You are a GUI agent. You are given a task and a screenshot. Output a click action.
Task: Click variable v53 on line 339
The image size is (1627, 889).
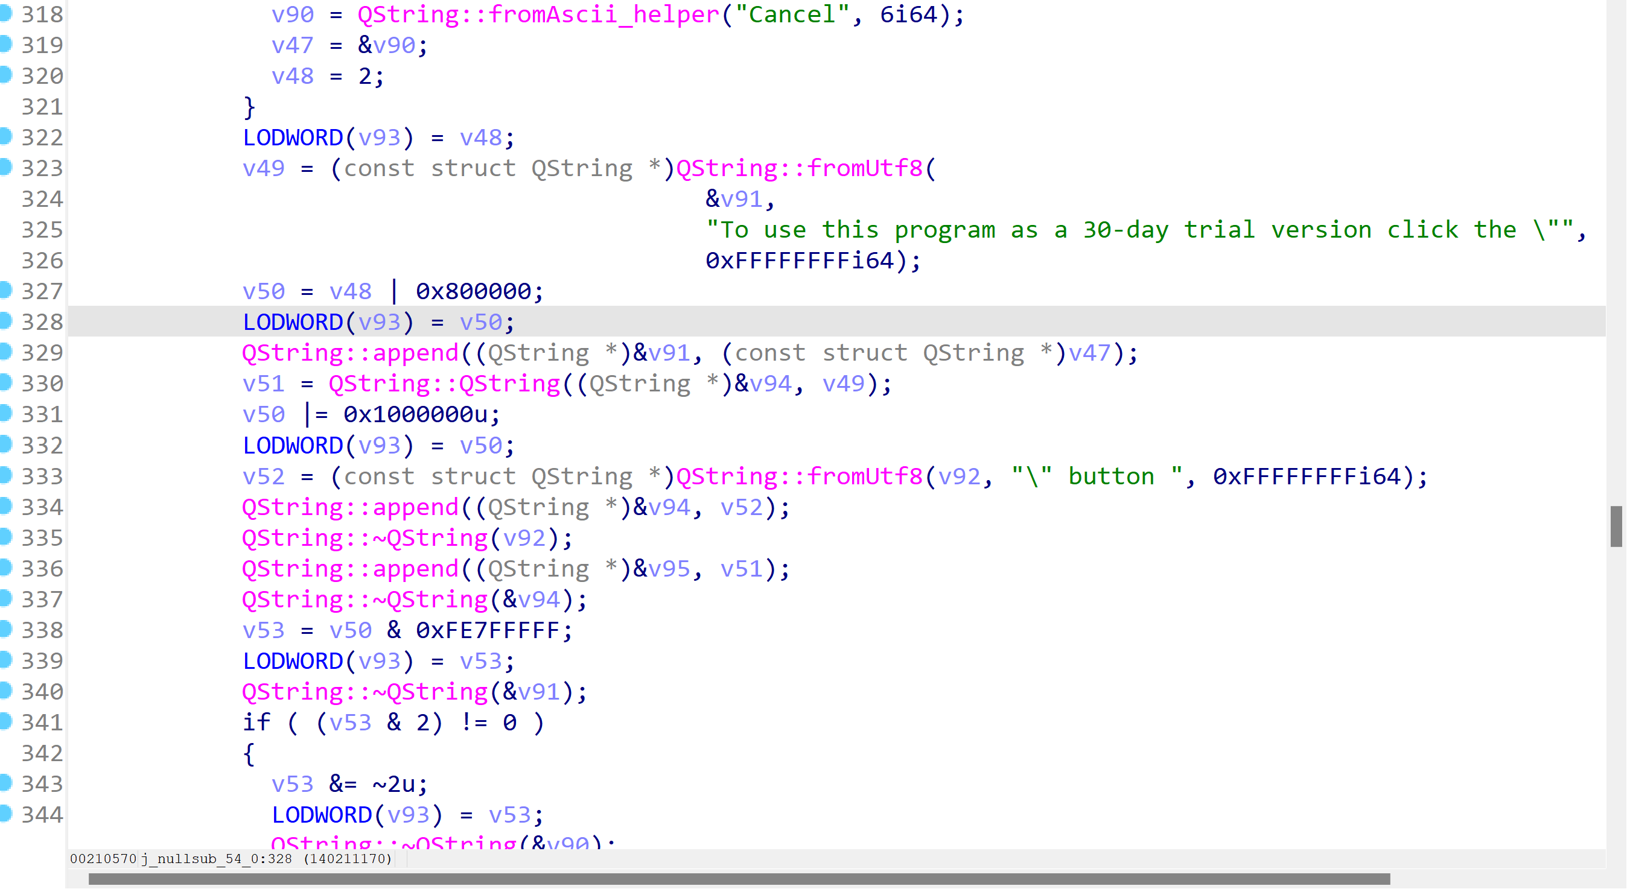(x=480, y=661)
